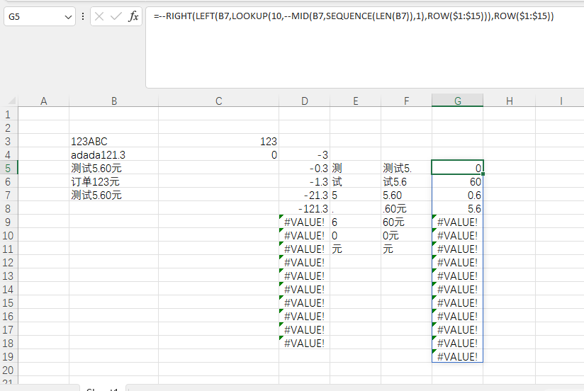
Task: Select row 3 header
Action: (x=8, y=142)
